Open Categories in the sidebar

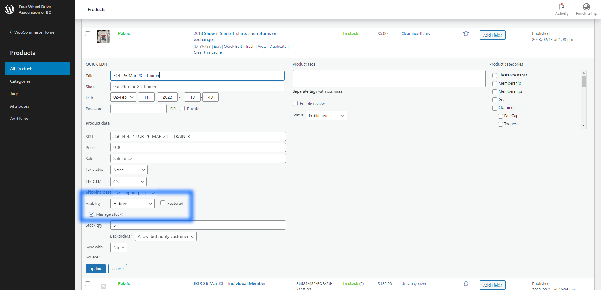click(20, 81)
